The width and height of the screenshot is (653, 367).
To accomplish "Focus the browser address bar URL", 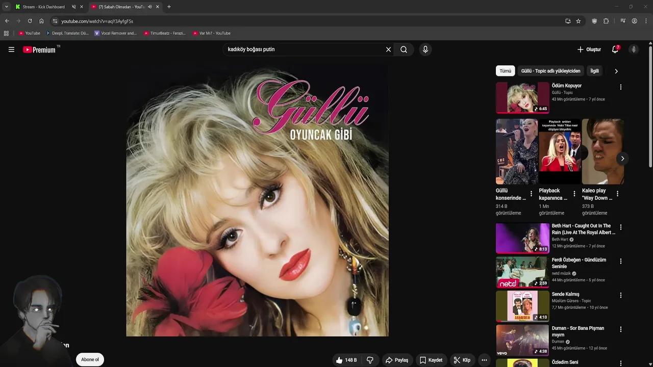I will pyautogui.click(x=97, y=21).
